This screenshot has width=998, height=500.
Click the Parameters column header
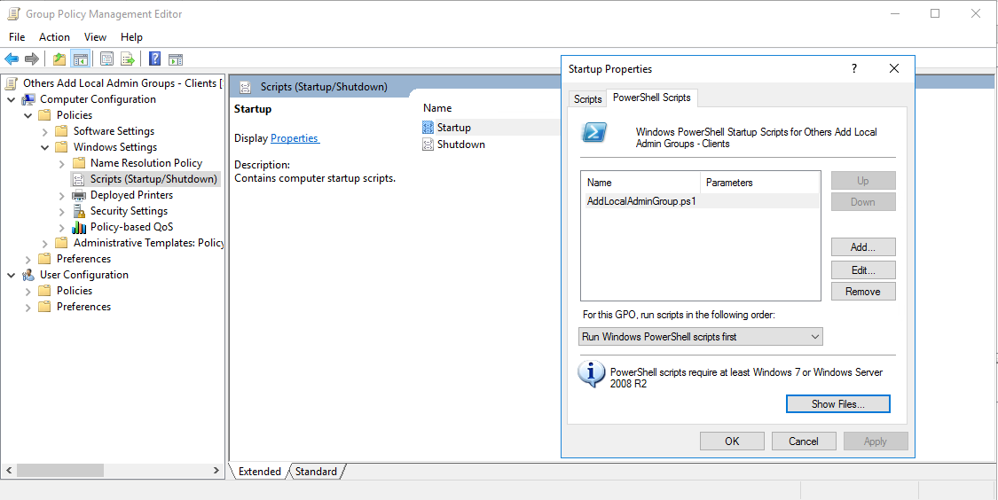(760, 183)
